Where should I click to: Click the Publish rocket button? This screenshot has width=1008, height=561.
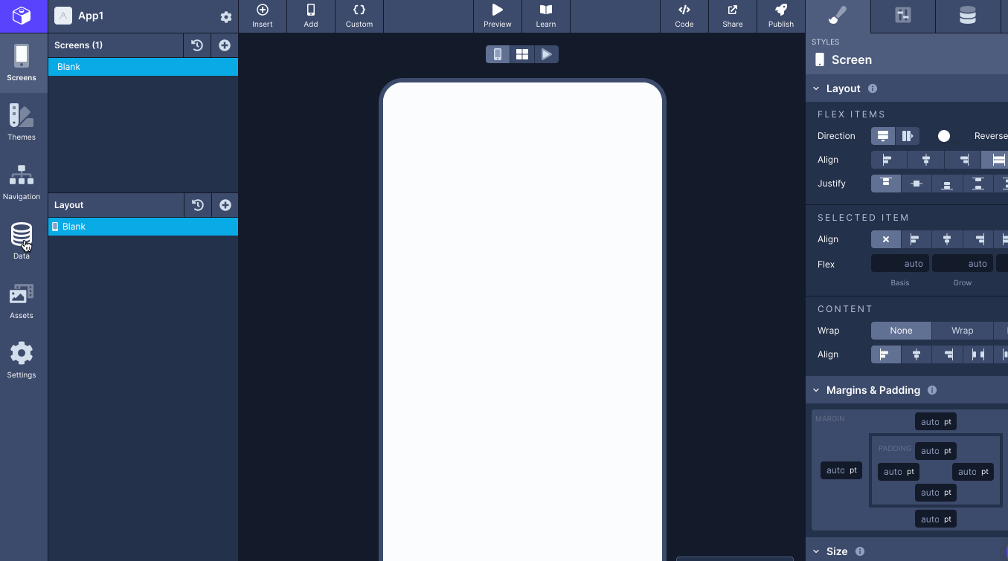coord(780,15)
